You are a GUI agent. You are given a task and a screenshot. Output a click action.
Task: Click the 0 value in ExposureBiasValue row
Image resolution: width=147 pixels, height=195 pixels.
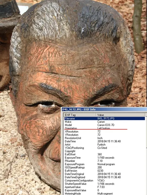98,190
